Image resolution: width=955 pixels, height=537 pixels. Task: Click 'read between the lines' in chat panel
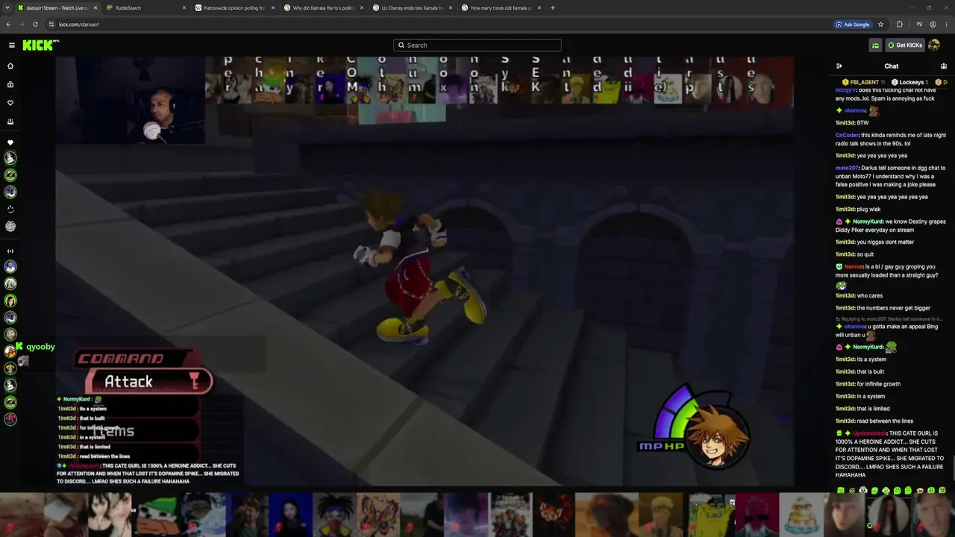click(885, 421)
